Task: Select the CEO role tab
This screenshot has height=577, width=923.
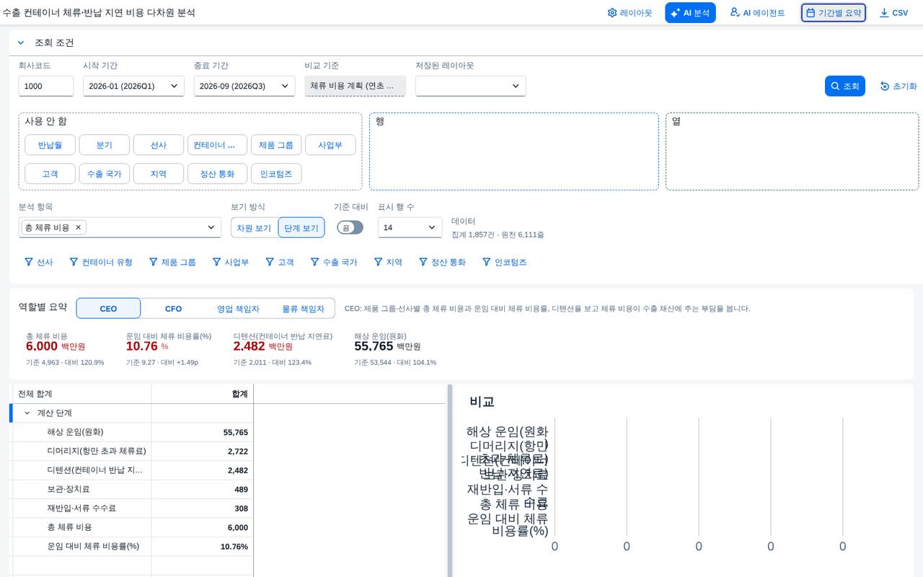Action: (108, 309)
